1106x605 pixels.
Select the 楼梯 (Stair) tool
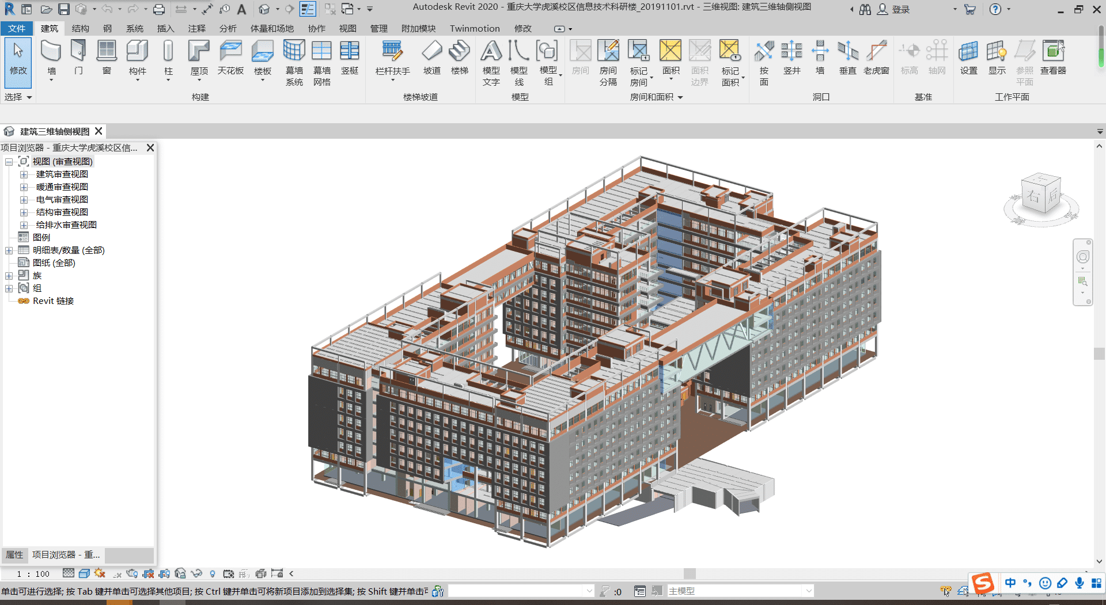[459, 58]
